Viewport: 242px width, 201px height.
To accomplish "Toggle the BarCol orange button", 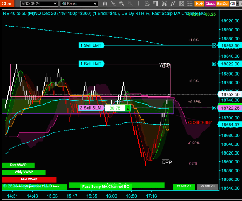I will point(223,3).
